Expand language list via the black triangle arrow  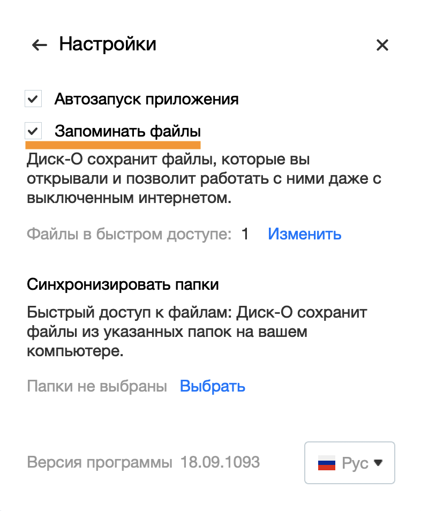(378, 463)
